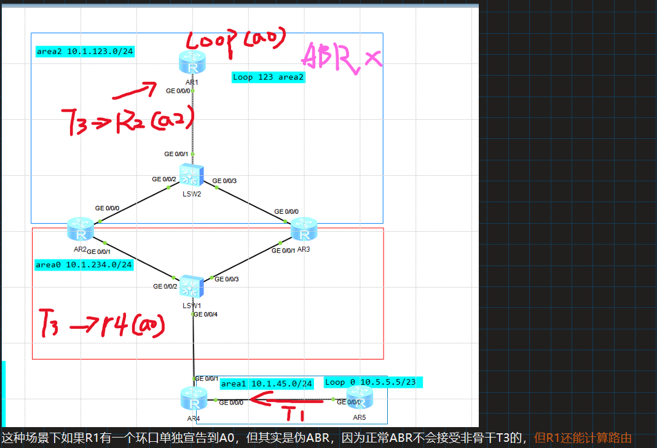Click LSW1's GE 0/0/3 port label
This screenshot has height=448, width=657.
point(227,279)
